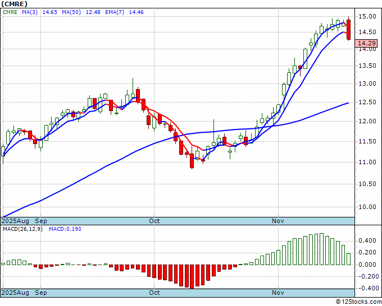Click the current price tag 14.29
The width and height of the screenshot is (382, 306).
(x=366, y=43)
